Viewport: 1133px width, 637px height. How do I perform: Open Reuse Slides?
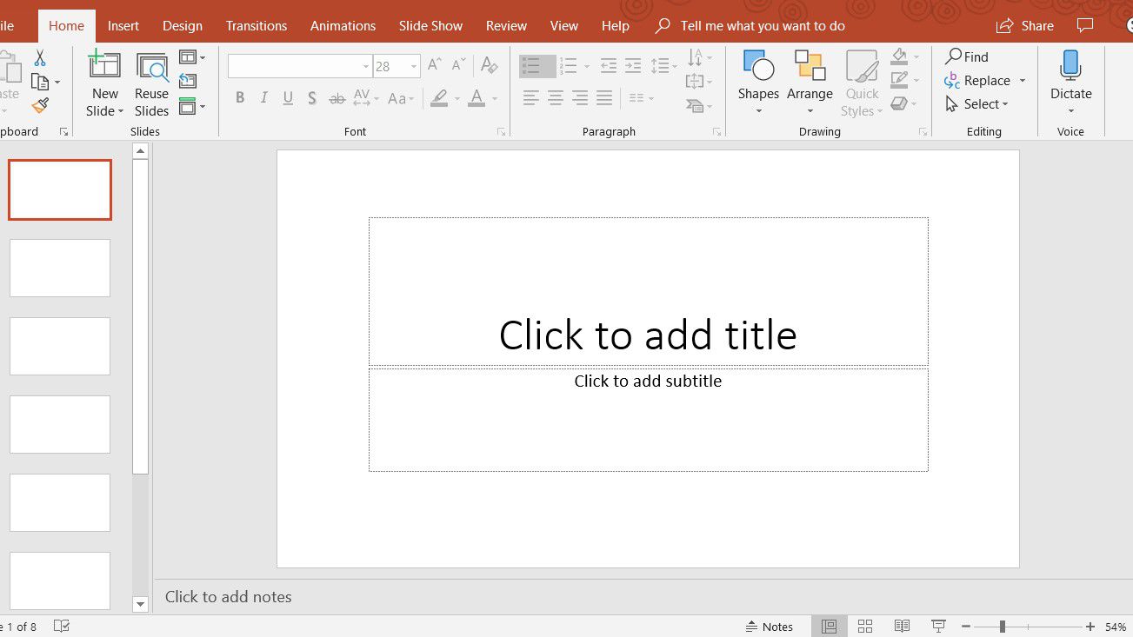click(152, 85)
